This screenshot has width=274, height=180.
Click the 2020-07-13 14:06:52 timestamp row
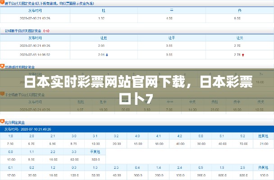click(35, 55)
